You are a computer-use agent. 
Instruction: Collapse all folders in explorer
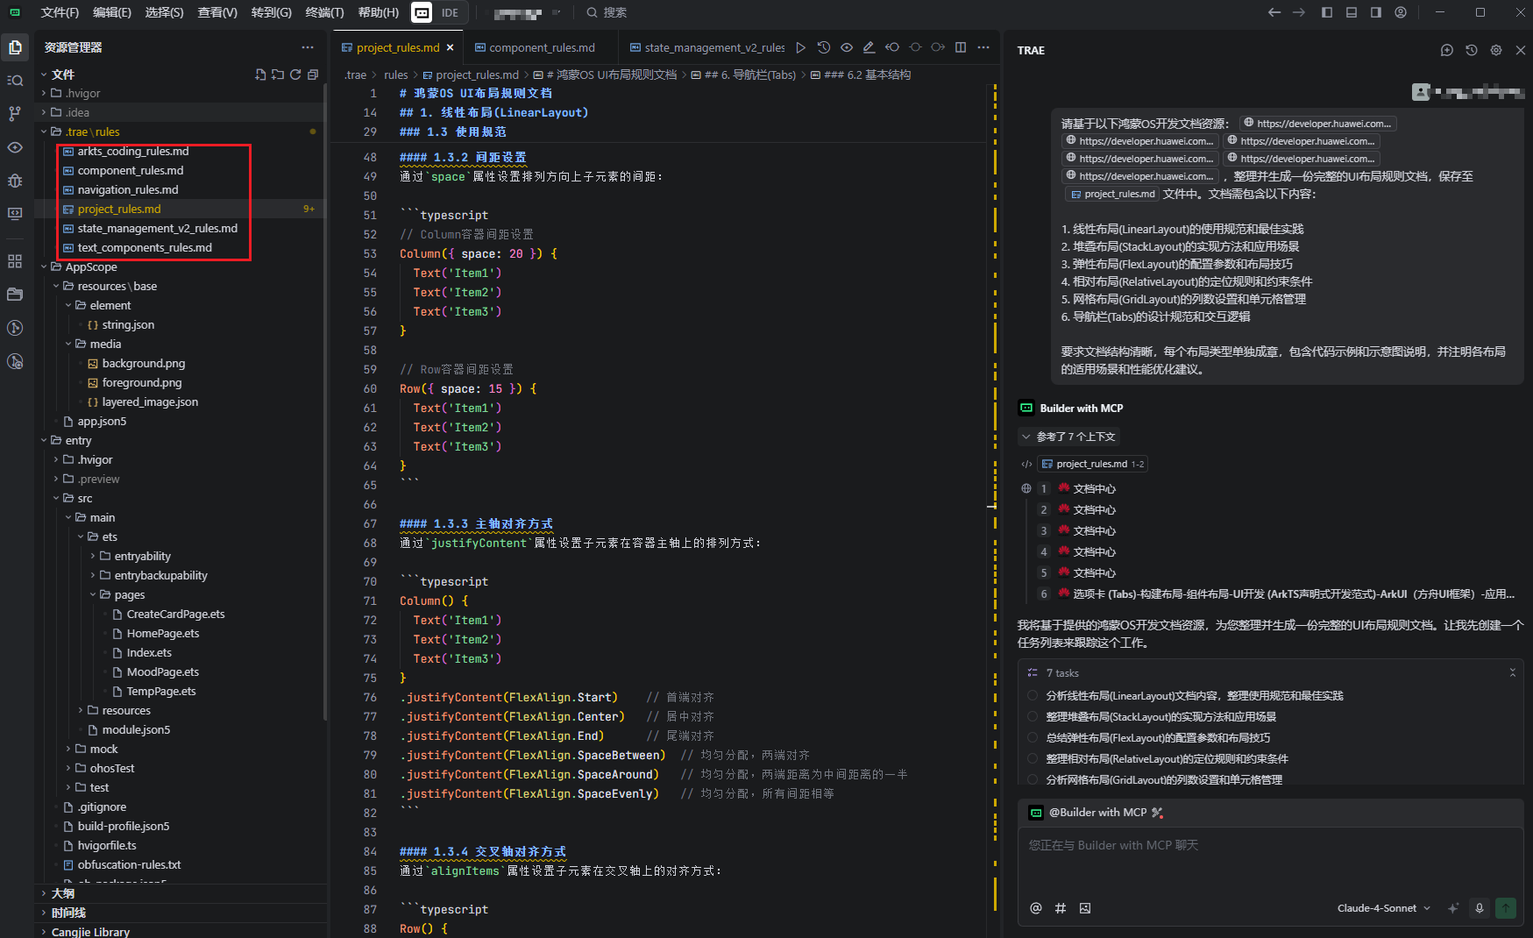click(x=313, y=75)
